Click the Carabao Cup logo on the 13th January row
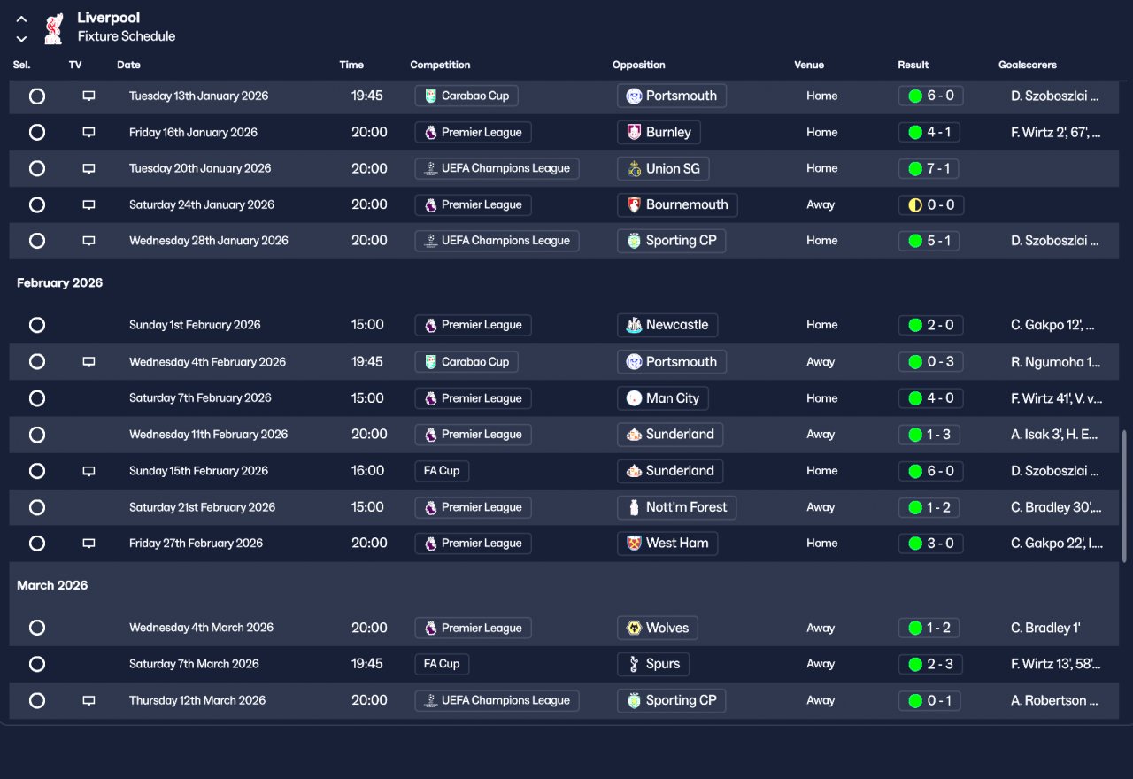 pyautogui.click(x=430, y=96)
